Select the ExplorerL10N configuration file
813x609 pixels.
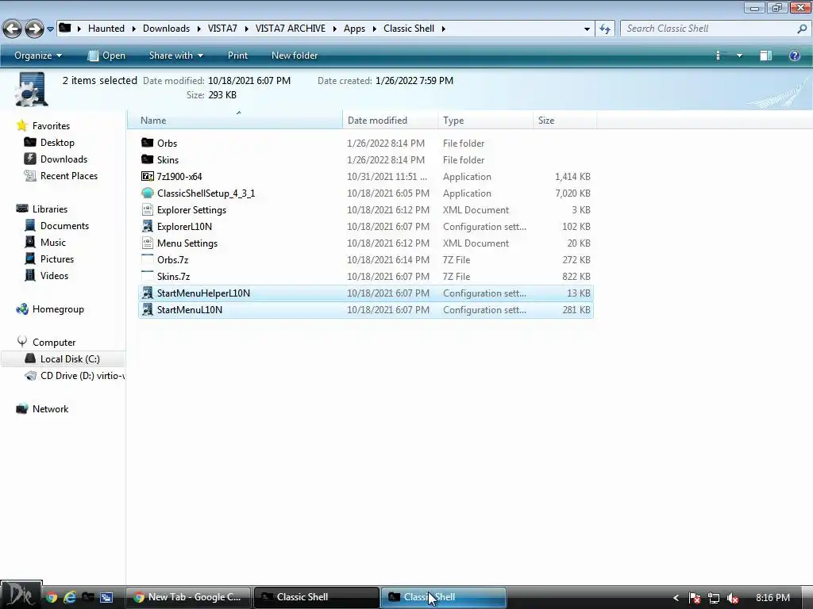coord(366,226)
